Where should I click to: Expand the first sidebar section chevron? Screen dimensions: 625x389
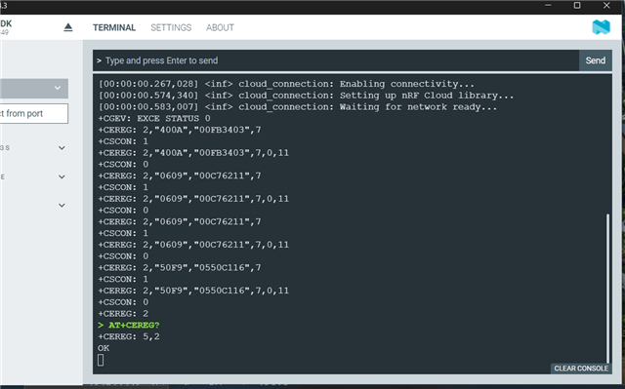pos(62,148)
